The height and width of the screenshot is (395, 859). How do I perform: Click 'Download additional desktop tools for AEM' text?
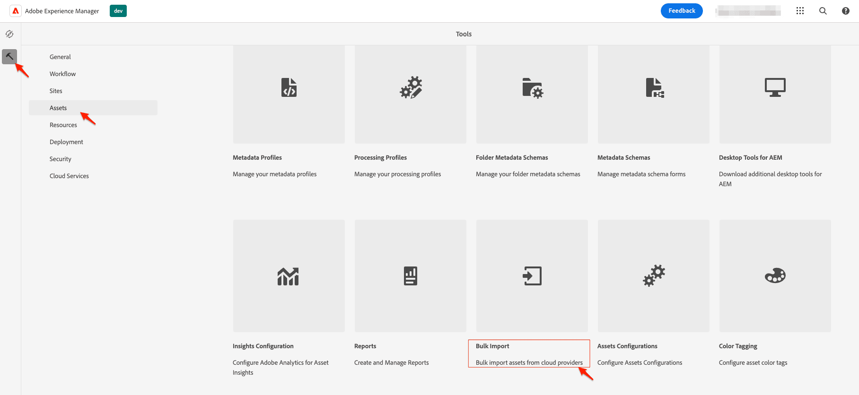771,179
